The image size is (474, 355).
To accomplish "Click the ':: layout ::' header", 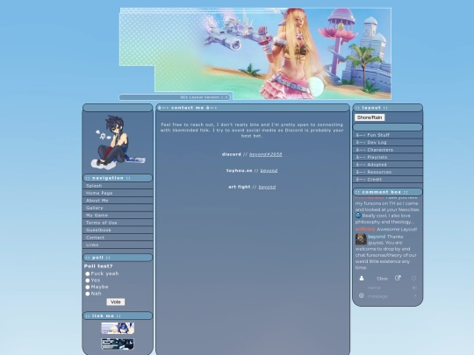I will click(x=388, y=108).
